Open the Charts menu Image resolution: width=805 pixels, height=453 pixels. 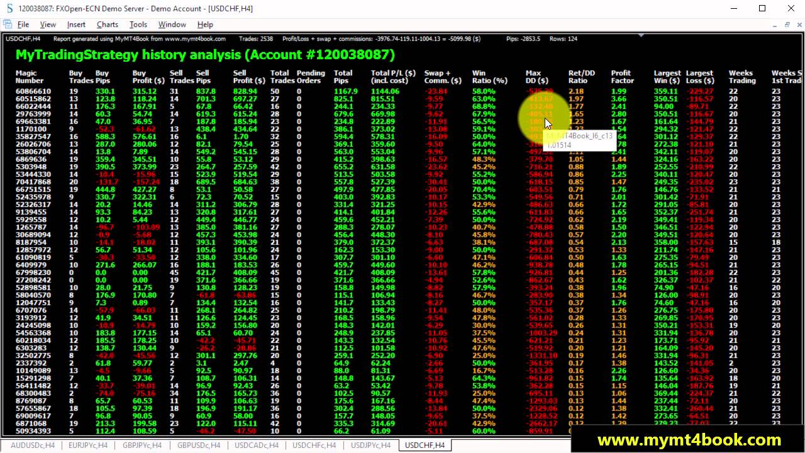(x=107, y=25)
